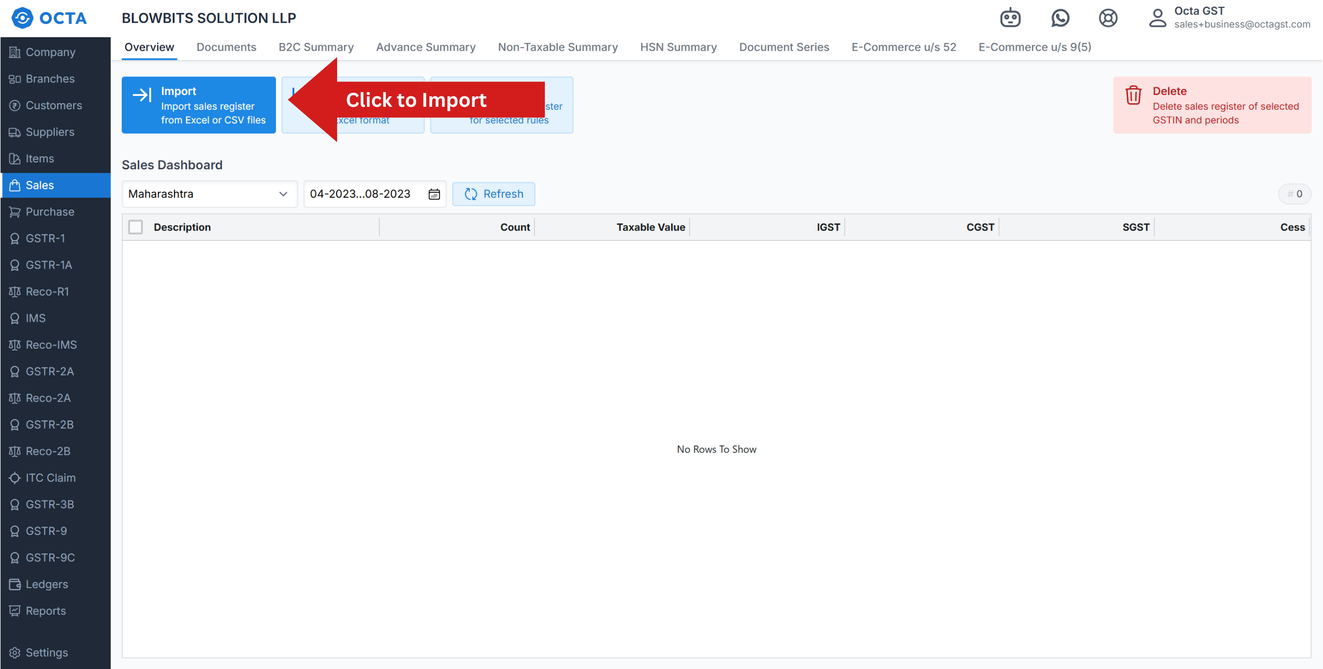The image size is (1323, 669).
Task: Sort by Taxable Value column header
Action: click(650, 227)
